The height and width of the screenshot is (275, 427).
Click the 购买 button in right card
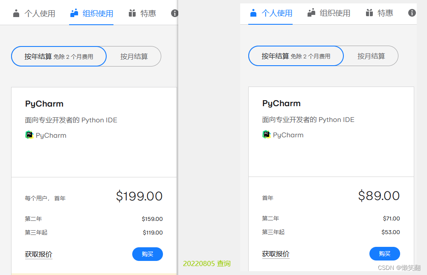pos(384,254)
